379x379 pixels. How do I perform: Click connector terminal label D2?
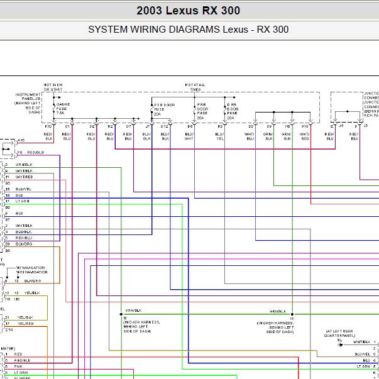[x=92, y=126]
